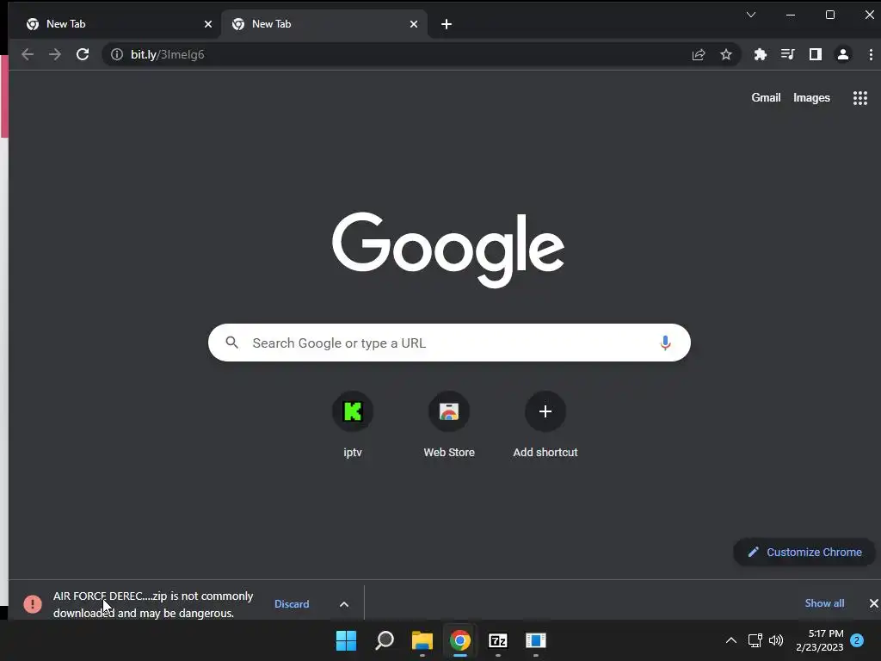881x661 pixels.
Task: Share this page icon in address bar
Action: (699, 54)
